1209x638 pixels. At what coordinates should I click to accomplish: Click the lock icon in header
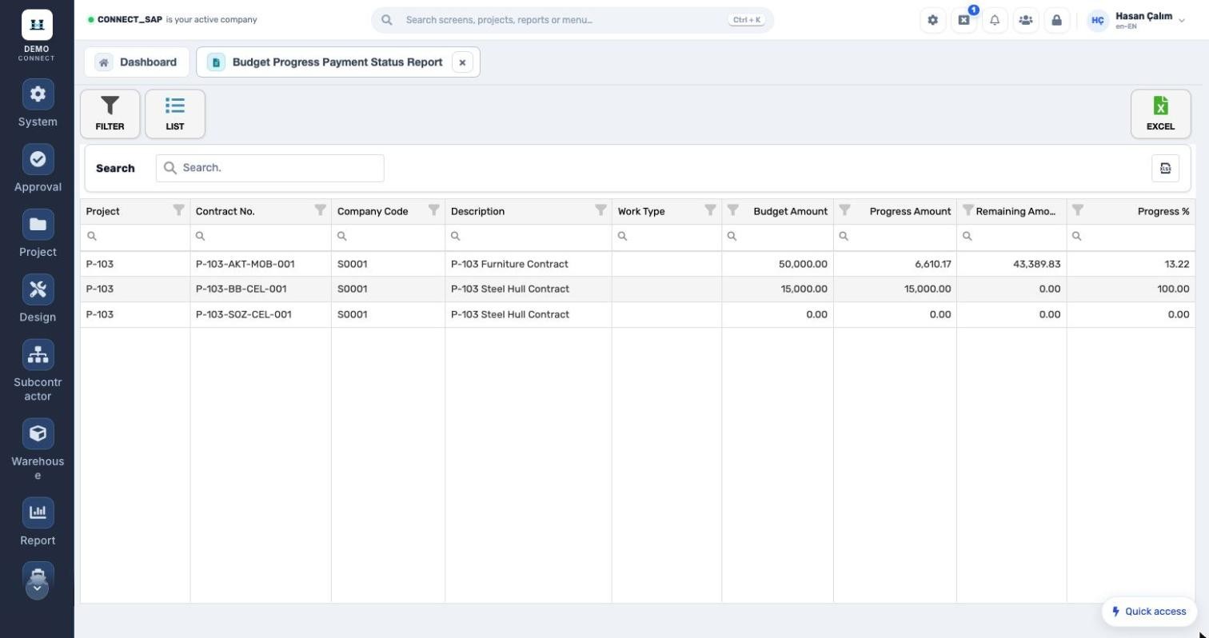coord(1056,20)
